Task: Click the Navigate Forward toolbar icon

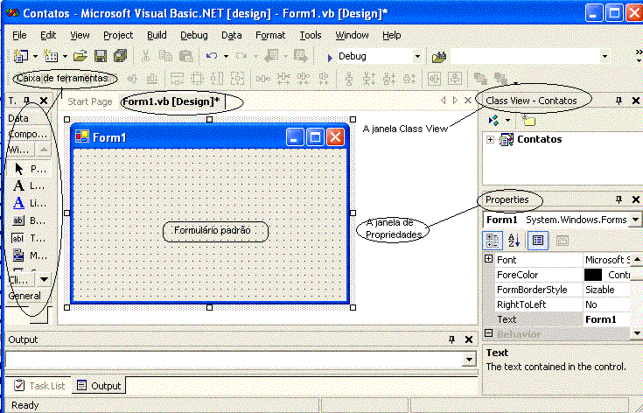Action: pos(301,56)
